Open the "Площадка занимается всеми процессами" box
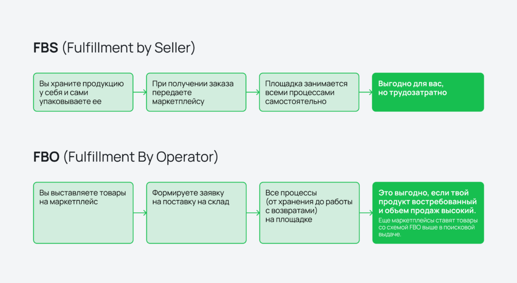The width and height of the screenshot is (517, 283). [x=309, y=92]
